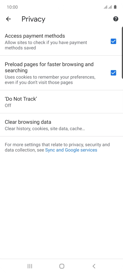Toggle Access payment methods via its label
The image size is (123, 273).
pos(35,36)
